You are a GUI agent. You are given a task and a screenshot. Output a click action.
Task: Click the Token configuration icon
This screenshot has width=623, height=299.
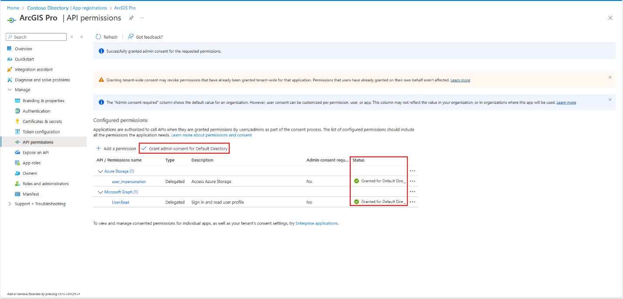18,132
